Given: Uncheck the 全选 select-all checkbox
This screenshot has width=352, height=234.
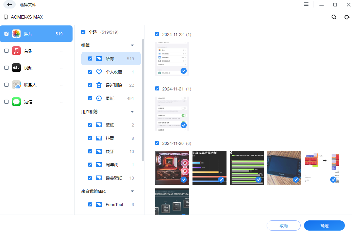Looking at the screenshot, I should 83,32.
